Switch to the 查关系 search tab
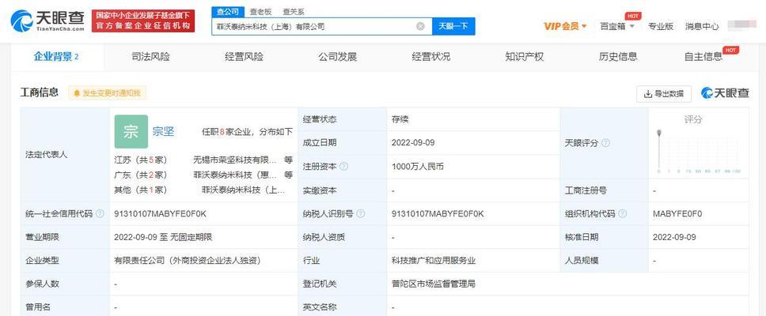Viewport: 766px width, 316px height. (293, 12)
